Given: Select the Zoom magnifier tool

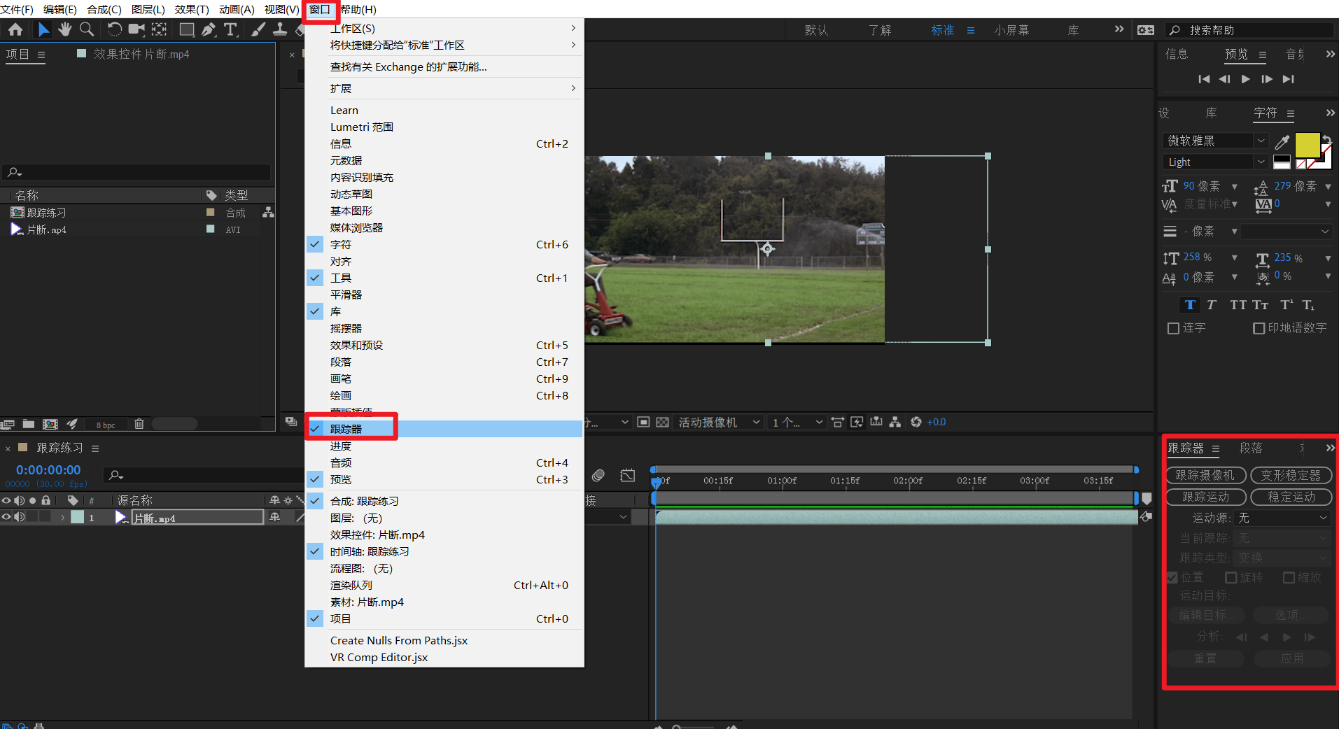Looking at the screenshot, I should tap(87, 29).
